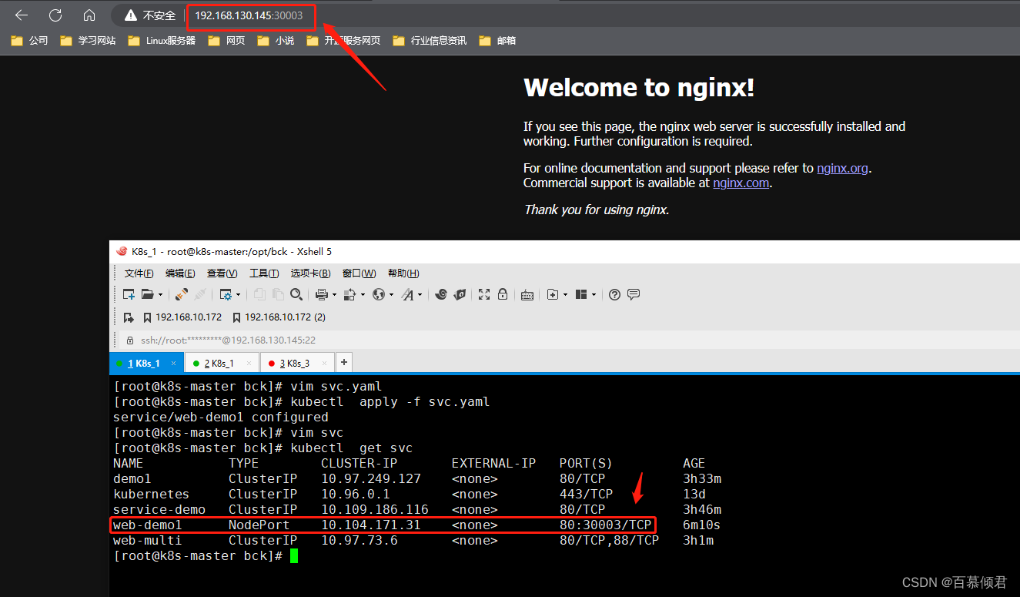Click the file transfer icon in Xshell

point(349,294)
